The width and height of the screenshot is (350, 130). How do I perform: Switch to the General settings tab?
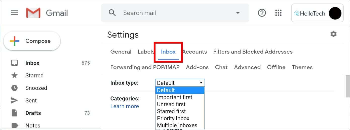click(x=121, y=52)
